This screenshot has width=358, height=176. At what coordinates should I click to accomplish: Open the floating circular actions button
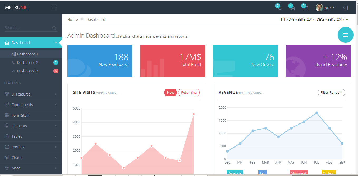point(345,35)
